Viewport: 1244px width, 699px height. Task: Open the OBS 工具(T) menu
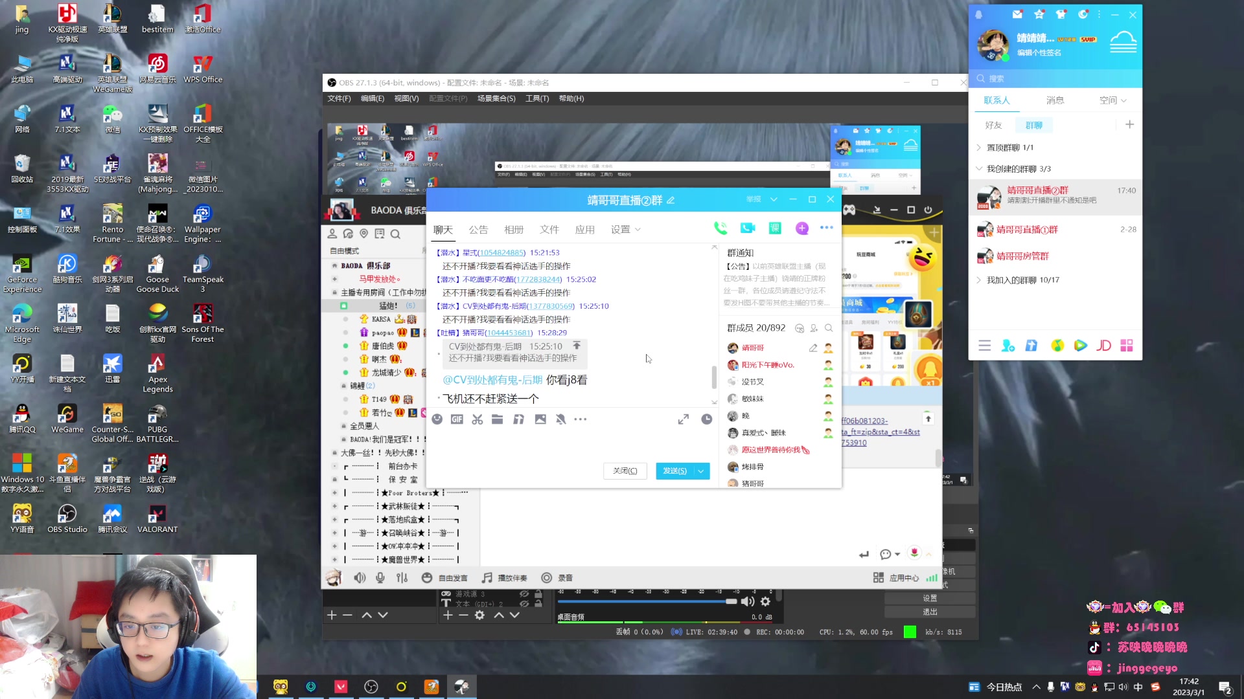click(x=537, y=98)
